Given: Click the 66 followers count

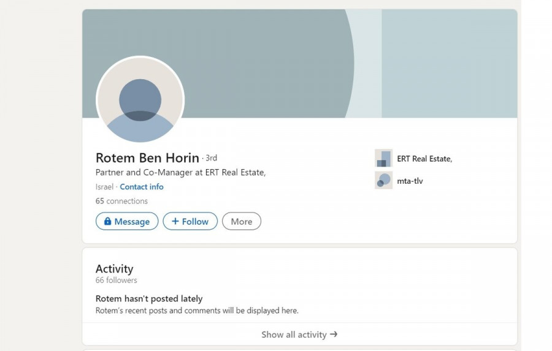Looking at the screenshot, I should click(117, 281).
